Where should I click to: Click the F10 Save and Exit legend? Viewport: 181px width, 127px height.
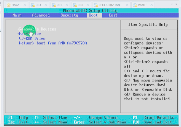(x=152, y=122)
